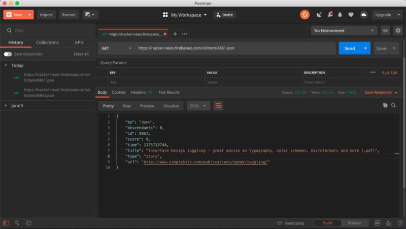Image resolution: width=406 pixels, height=229 pixels.
Task: Open the notifications bell icon
Action: (340, 15)
